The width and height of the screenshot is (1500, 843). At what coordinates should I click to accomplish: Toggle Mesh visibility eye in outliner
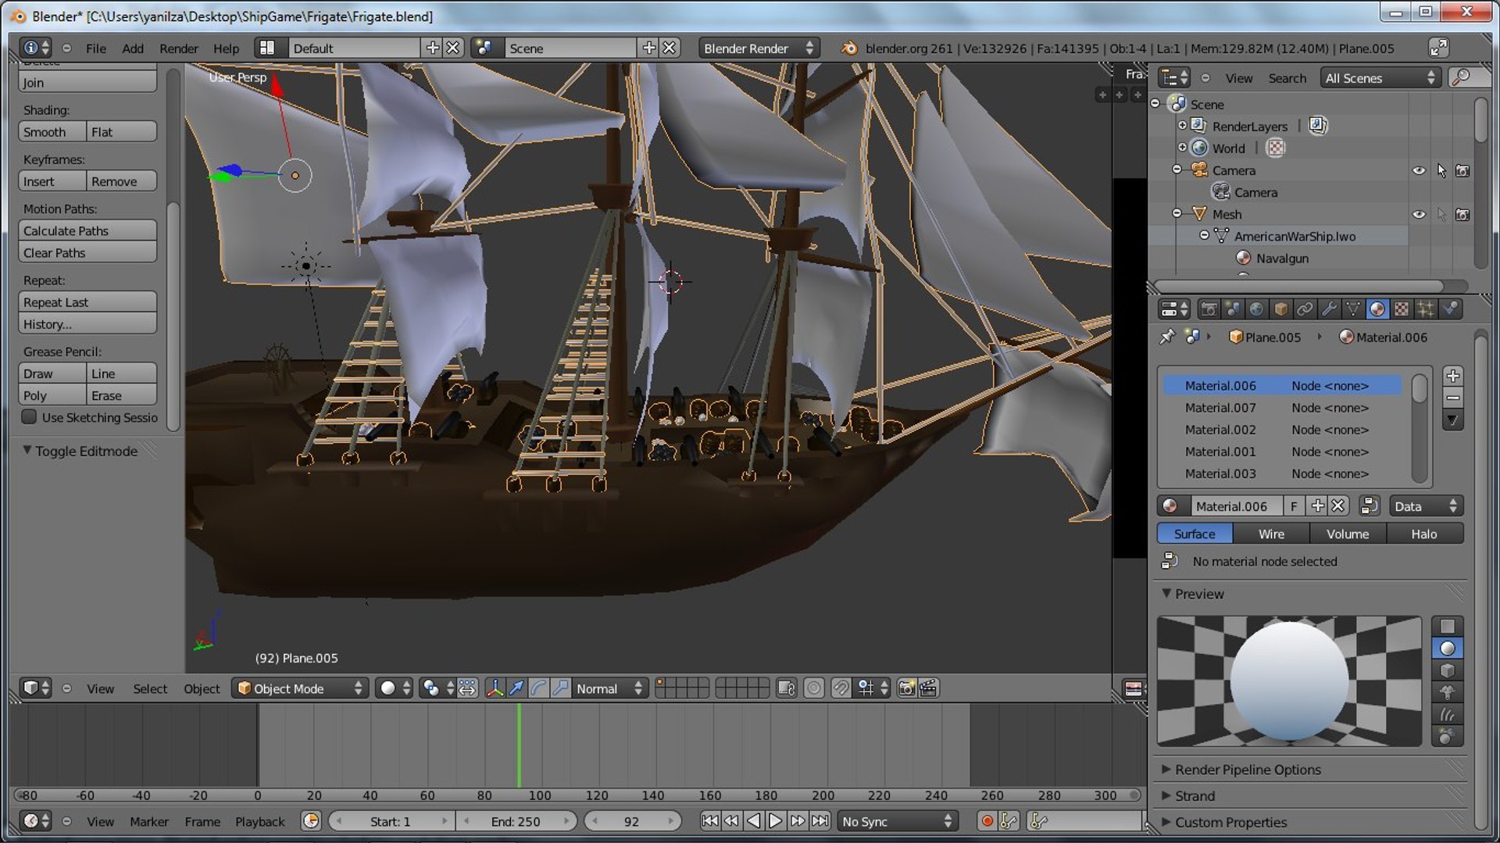pyautogui.click(x=1419, y=214)
